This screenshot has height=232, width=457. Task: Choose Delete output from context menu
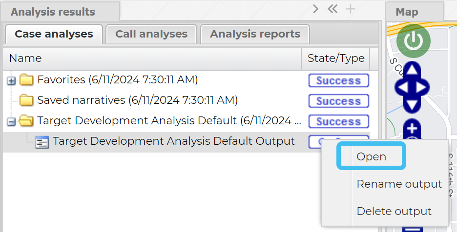click(x=394, y=212)
